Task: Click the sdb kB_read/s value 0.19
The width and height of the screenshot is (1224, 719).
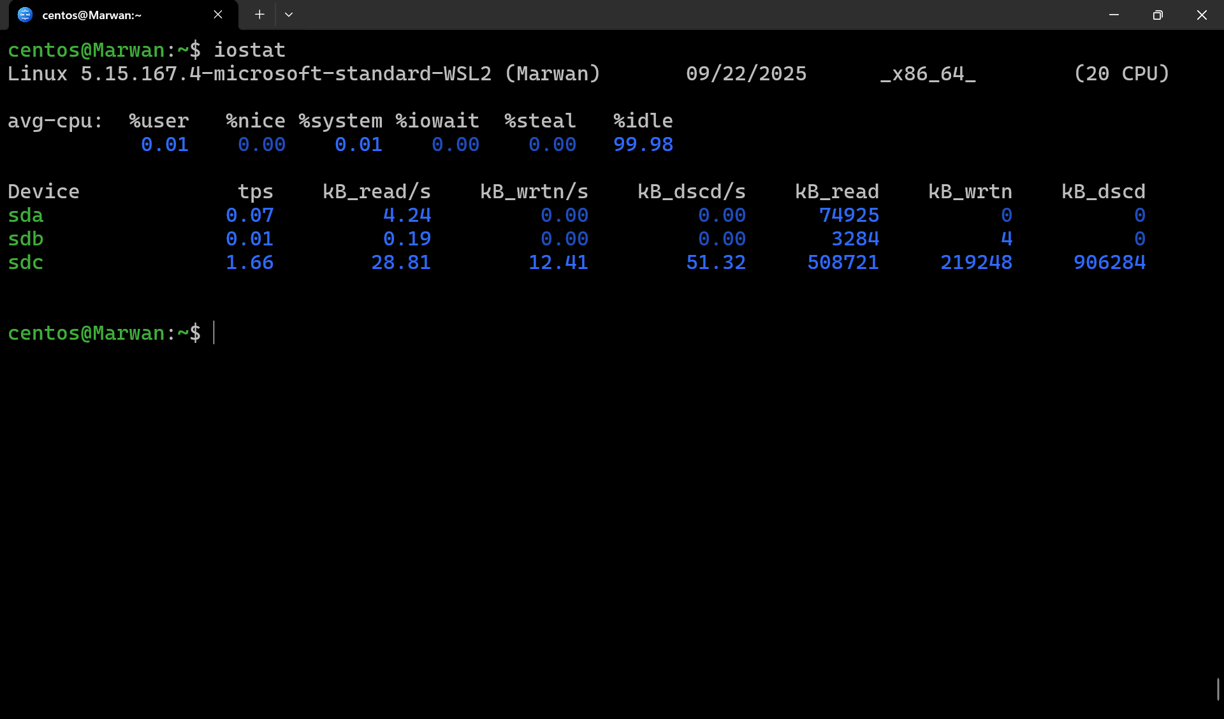Action: [x=407, y=239]
